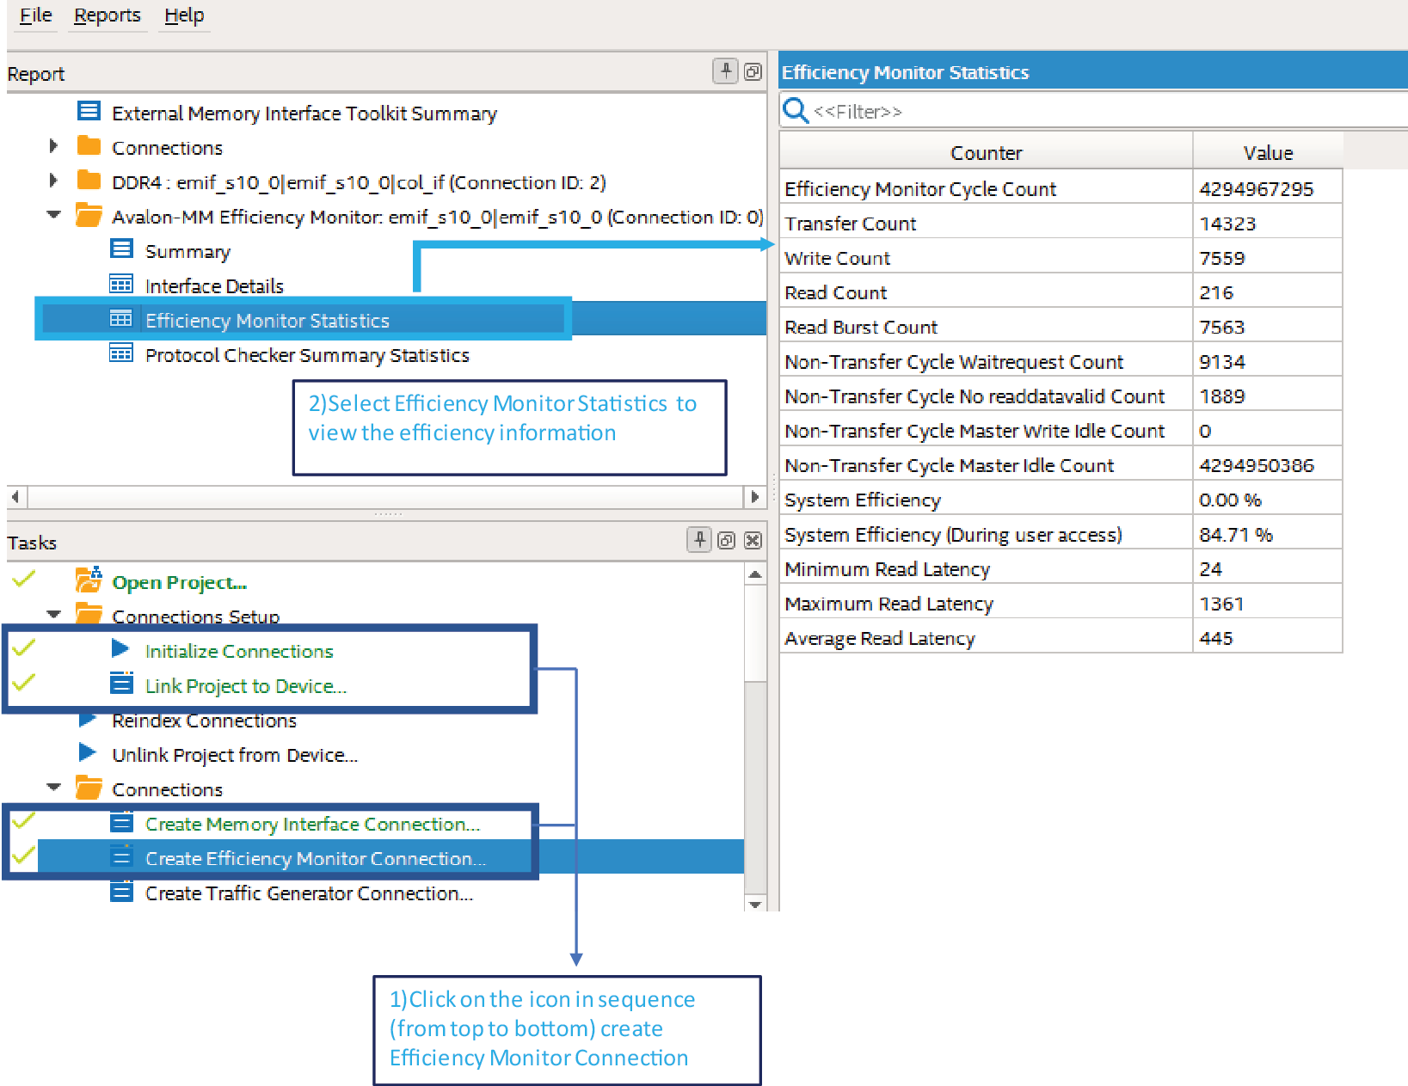
Task: Click the Report panel left scroll arrow
Action: coord(16,497)
